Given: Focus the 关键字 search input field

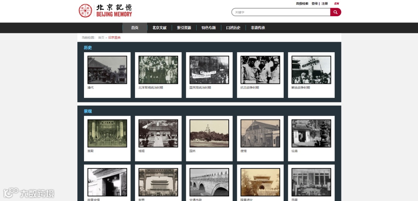Looking at the screenshot, I should click(x=281, y=12).
